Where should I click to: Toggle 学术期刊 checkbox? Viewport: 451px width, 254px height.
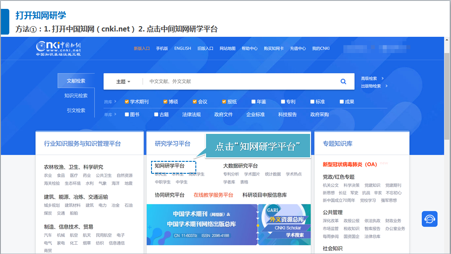127,102
